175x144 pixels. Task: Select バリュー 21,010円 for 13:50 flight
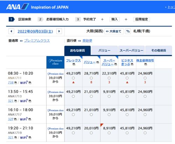[x=91, y=96]
